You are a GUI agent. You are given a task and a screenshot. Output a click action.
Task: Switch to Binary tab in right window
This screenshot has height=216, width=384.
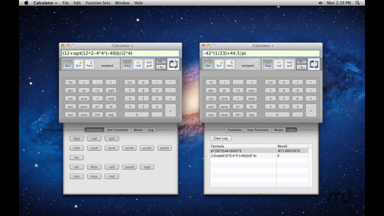point(279,130)
